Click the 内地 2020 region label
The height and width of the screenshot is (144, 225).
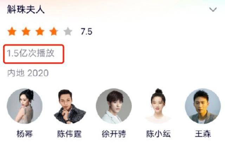click(x=28, y=73)
